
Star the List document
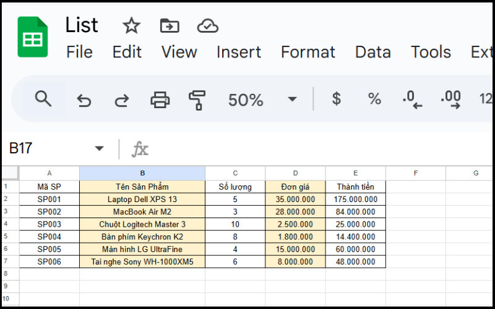pos(131,25)
